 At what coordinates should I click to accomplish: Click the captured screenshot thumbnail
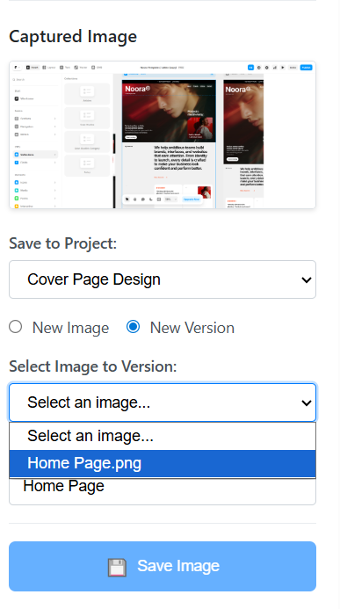[x=163, y=134]
